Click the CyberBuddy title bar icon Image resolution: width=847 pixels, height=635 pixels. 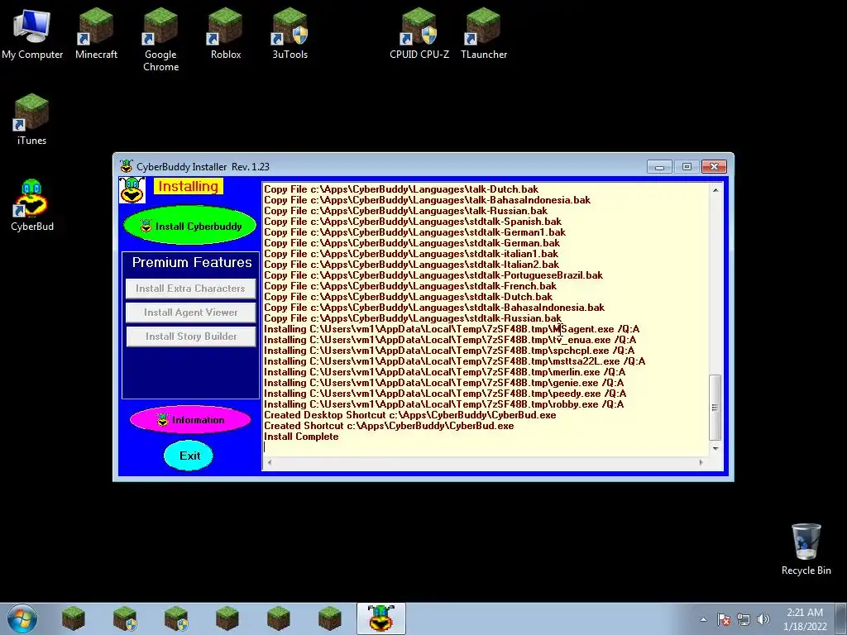tap(127, 166)
